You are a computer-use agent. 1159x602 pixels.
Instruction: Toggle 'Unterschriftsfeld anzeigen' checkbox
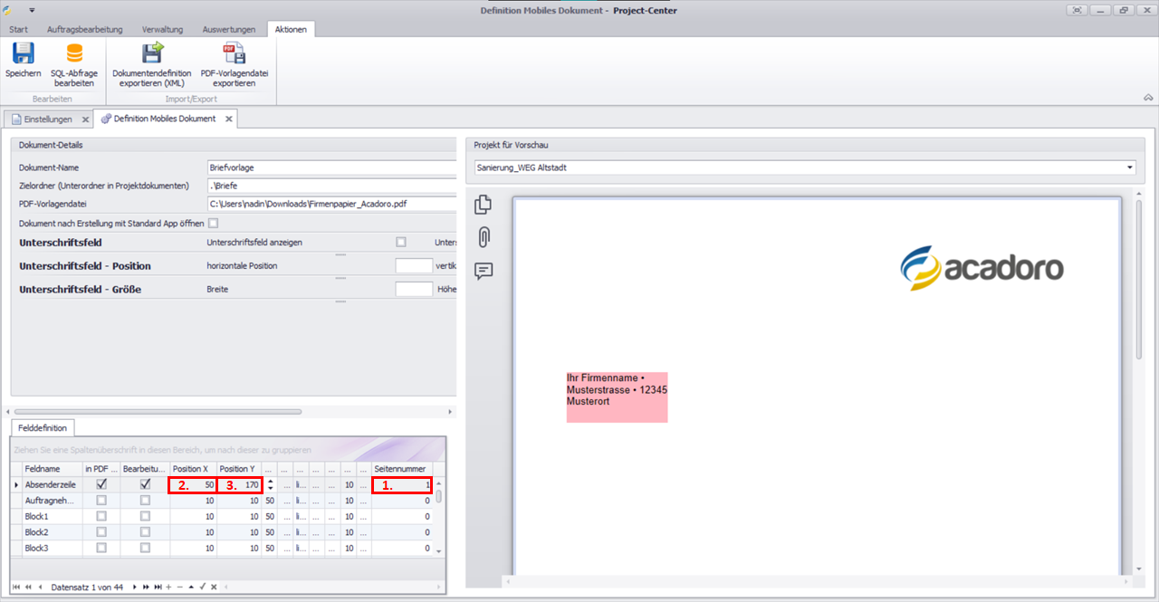[x=401, y=243]
